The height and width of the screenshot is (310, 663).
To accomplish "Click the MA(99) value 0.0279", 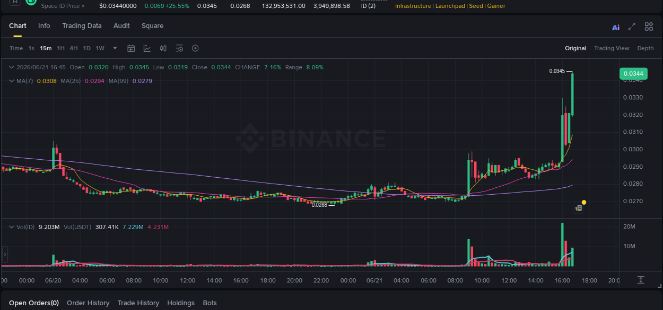I will pyautogui.click(x=142, y=81).
